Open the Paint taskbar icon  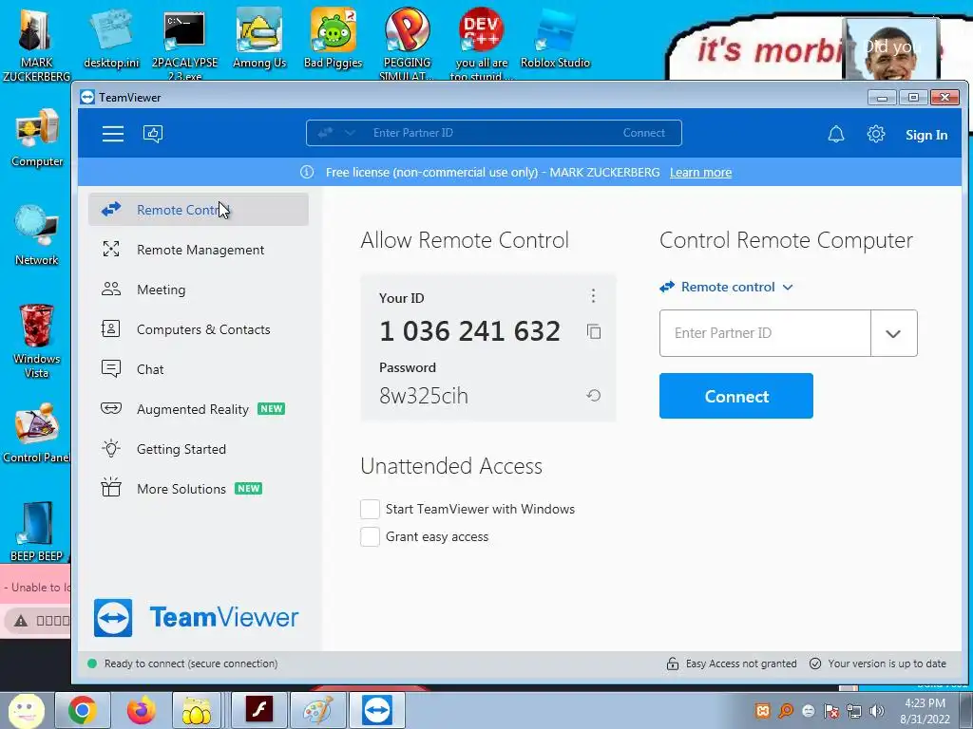click(x=317, y=710)
